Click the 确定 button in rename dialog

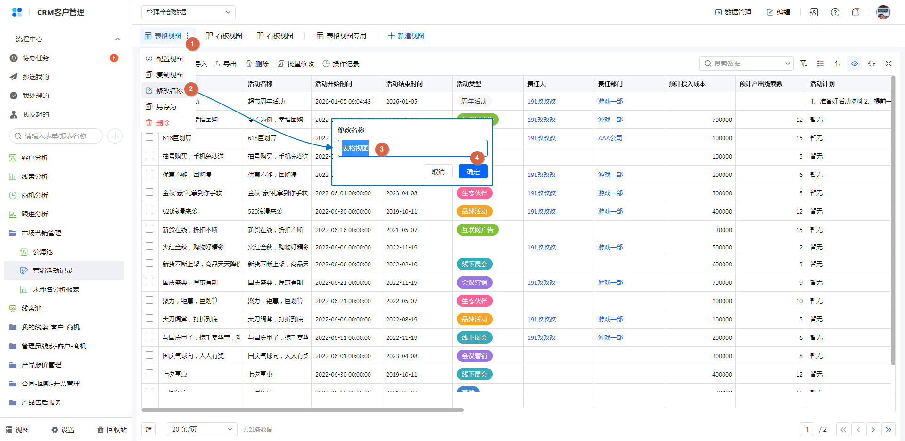[x=473, y=172]
